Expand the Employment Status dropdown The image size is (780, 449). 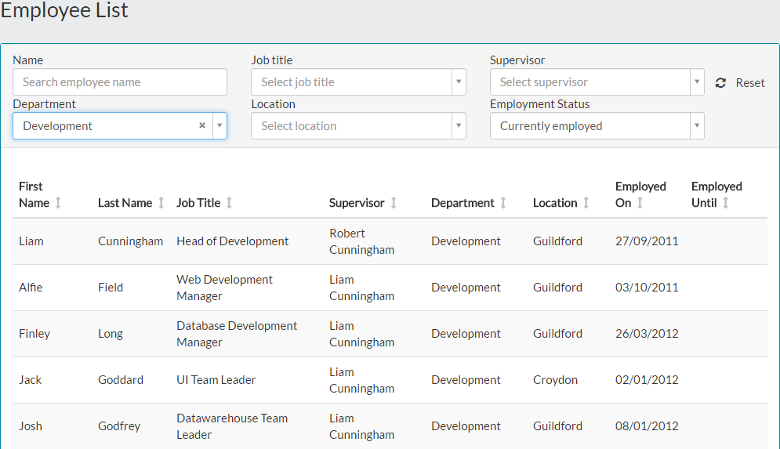(x=696, y=126)
